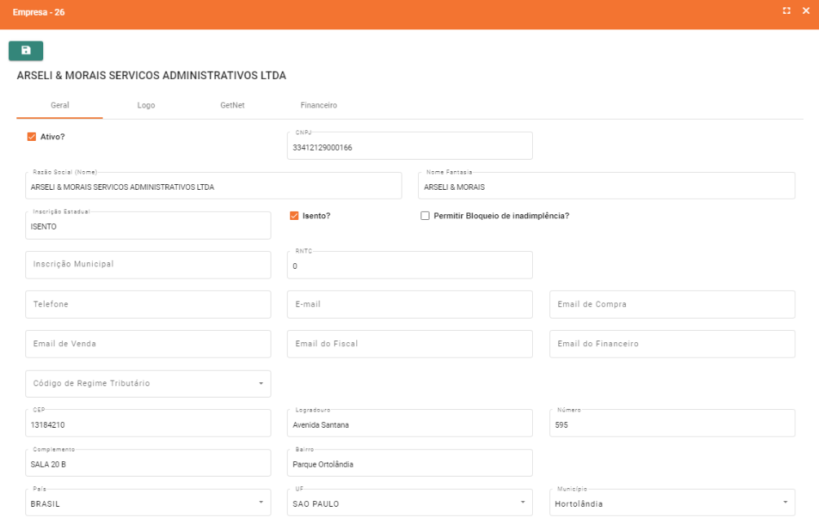This screenshot has width=819, height=532.
Task: Close the Empresa window with X icon
Action: coord(805,11)
